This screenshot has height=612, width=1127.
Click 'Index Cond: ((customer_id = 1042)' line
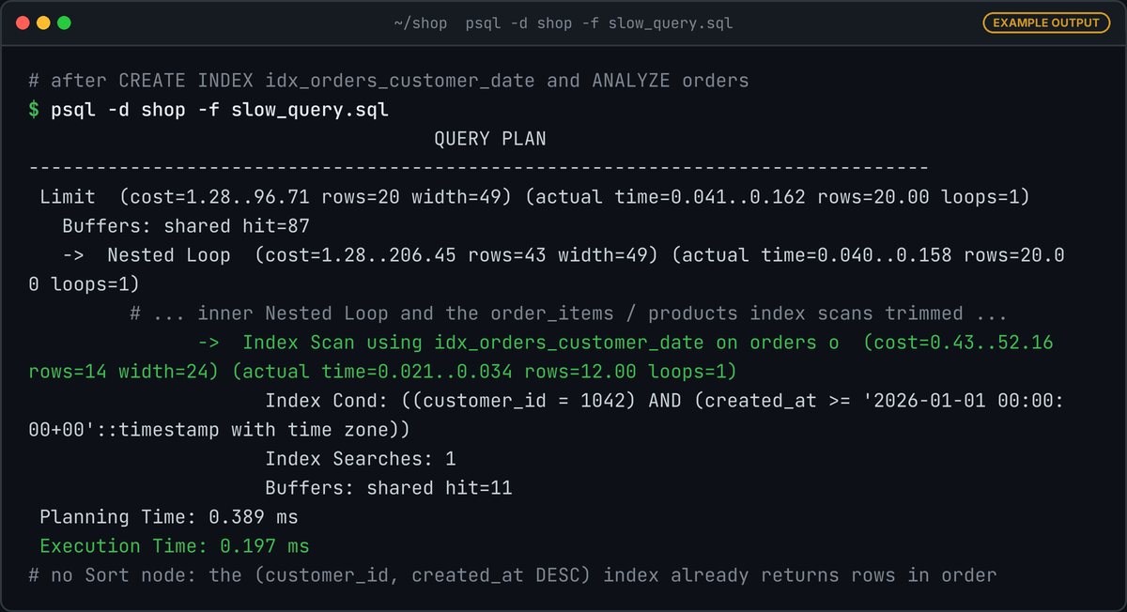pyautogui.click(x=665, y=401)
